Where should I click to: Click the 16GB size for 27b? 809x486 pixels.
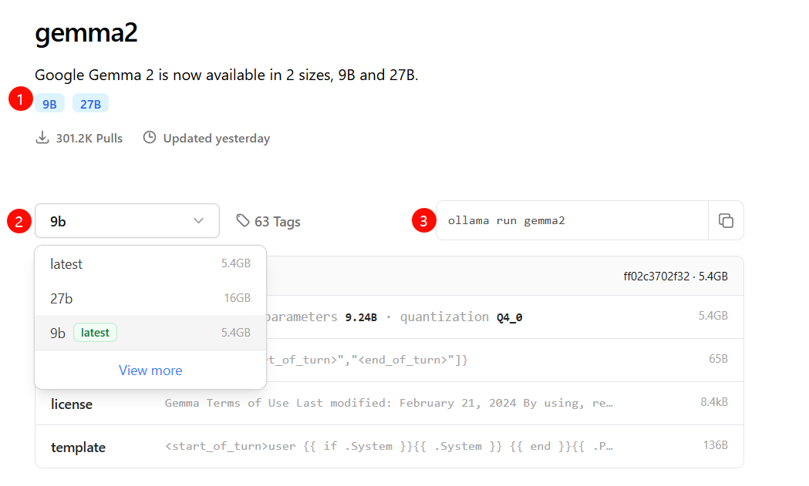(237, 298)
